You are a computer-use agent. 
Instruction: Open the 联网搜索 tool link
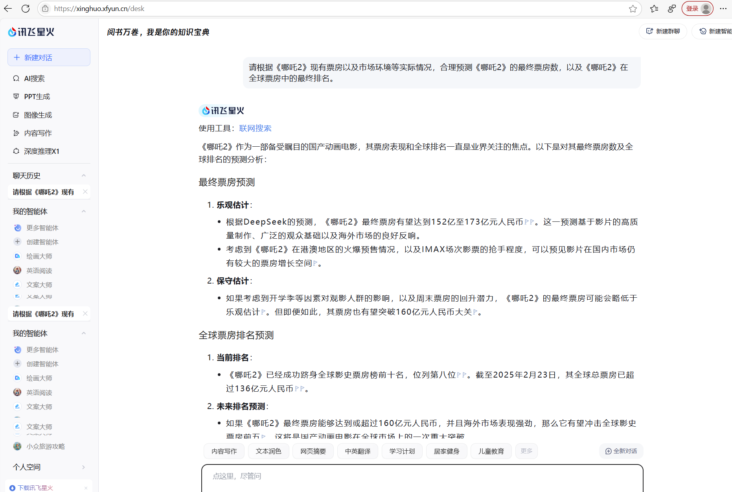pyautogui.click(x=255, y=128)
